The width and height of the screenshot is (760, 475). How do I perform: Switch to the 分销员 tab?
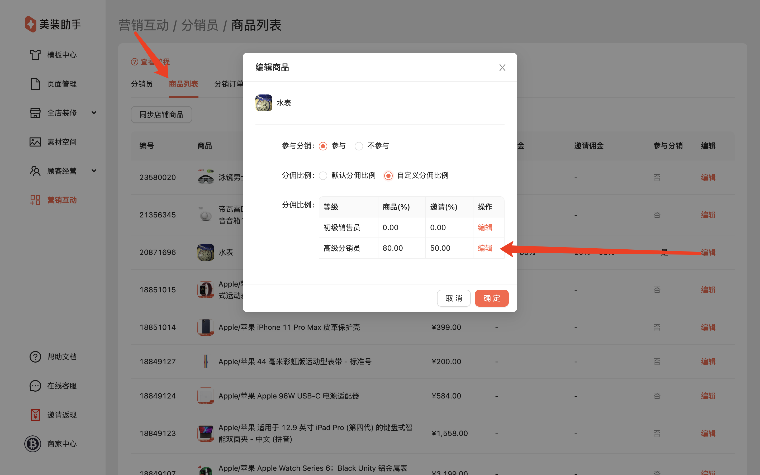point(142,84)
